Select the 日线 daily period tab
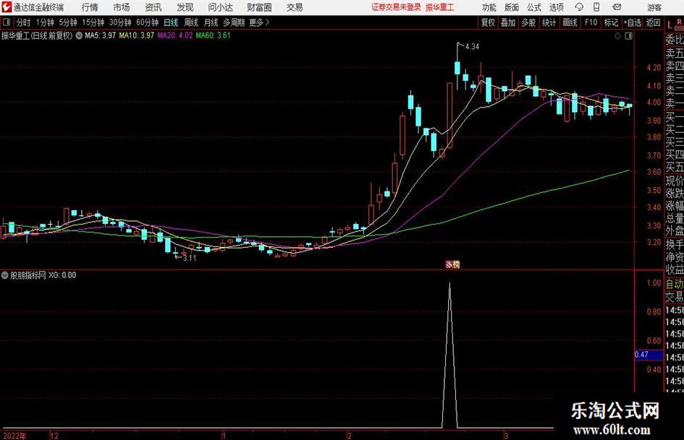Screen dimensions: 684x440 (171, 22)
